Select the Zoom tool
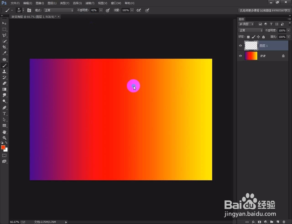Viewport: 292px width, 224px height. [x=4, y=137]
